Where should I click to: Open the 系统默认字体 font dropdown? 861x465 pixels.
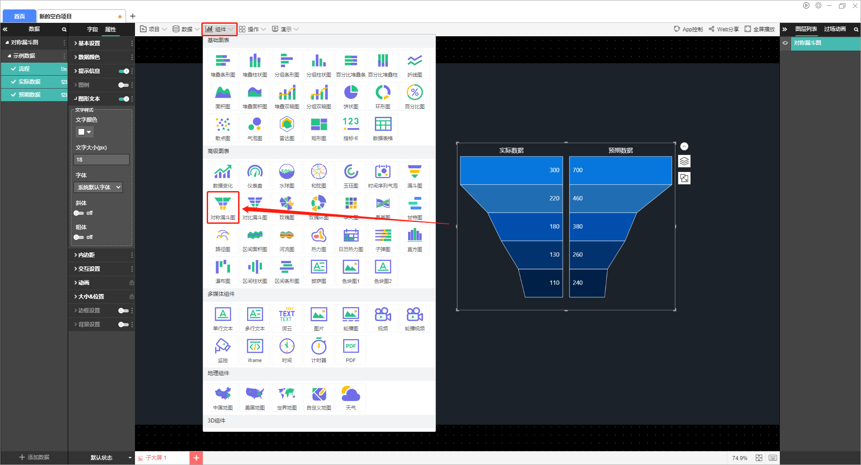98,188
